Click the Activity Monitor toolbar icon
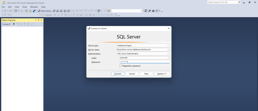 (x=99, y=11)
